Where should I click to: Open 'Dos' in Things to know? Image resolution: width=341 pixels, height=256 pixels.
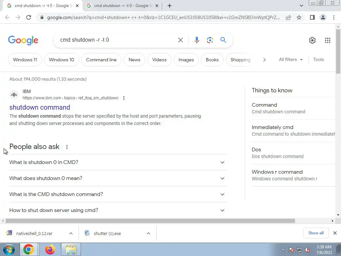[293, 153]
